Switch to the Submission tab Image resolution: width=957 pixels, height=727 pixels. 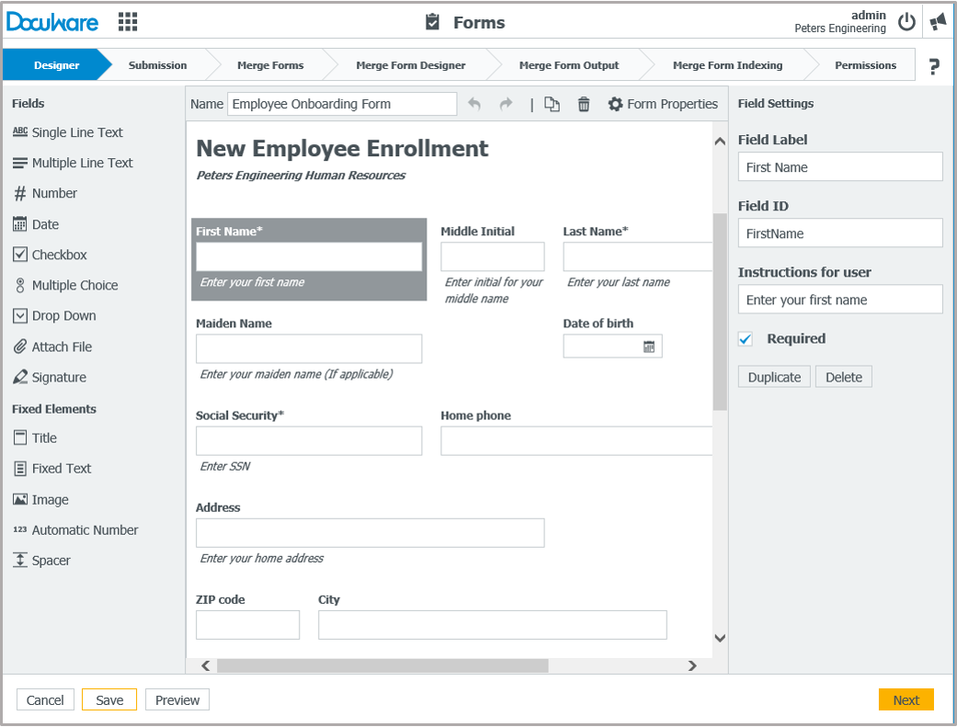click(x=157, y=65)
